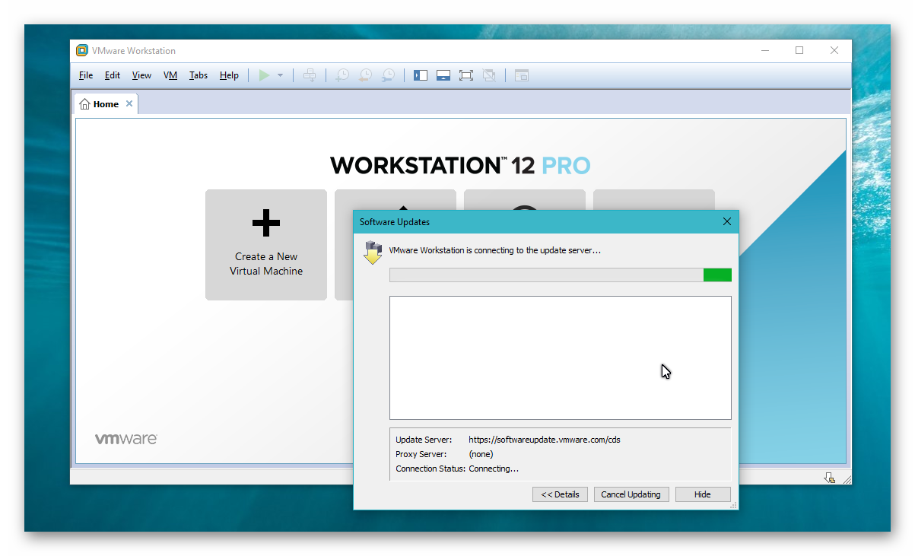Image resolution: width=915 pixels, height=556 pixels.
Task: Click the Home tab house icon
Action: tap(84, 104)
